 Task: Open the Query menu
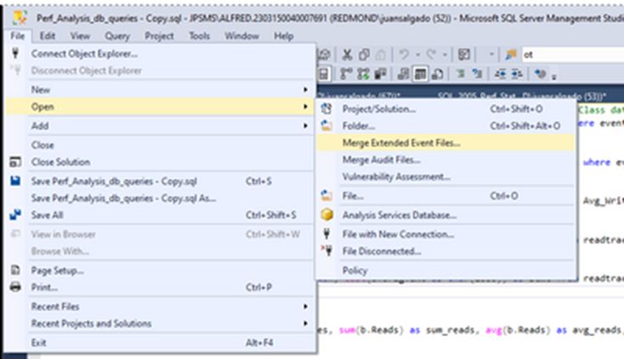(117, 36)
